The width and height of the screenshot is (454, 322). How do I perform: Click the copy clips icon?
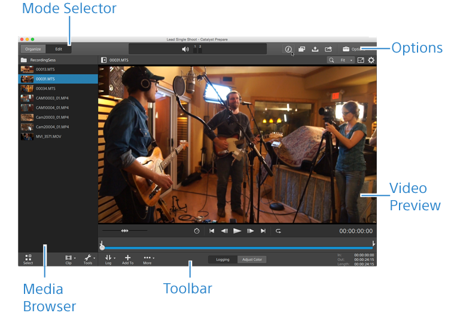pos(302,50)
